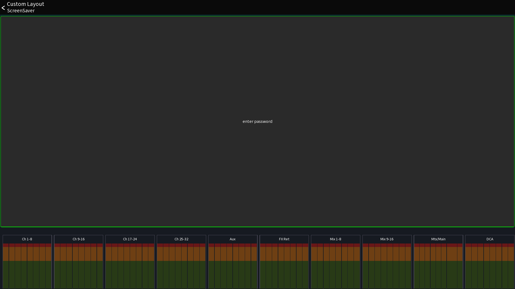
Task: Switch to Mix 1-8 bank
Action: click(x=336, y=239)
